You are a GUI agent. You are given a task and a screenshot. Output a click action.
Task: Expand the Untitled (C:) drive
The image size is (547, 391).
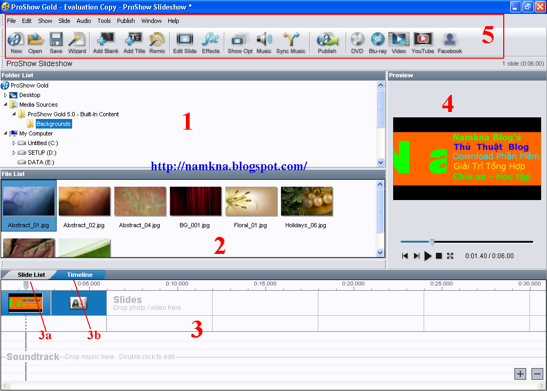tap(14, 143)
